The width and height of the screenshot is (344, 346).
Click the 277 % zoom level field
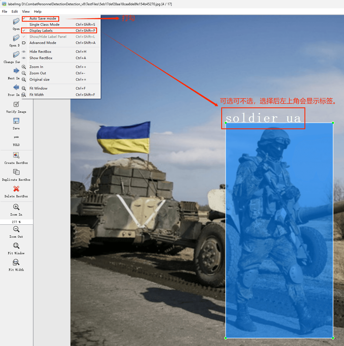16,222
